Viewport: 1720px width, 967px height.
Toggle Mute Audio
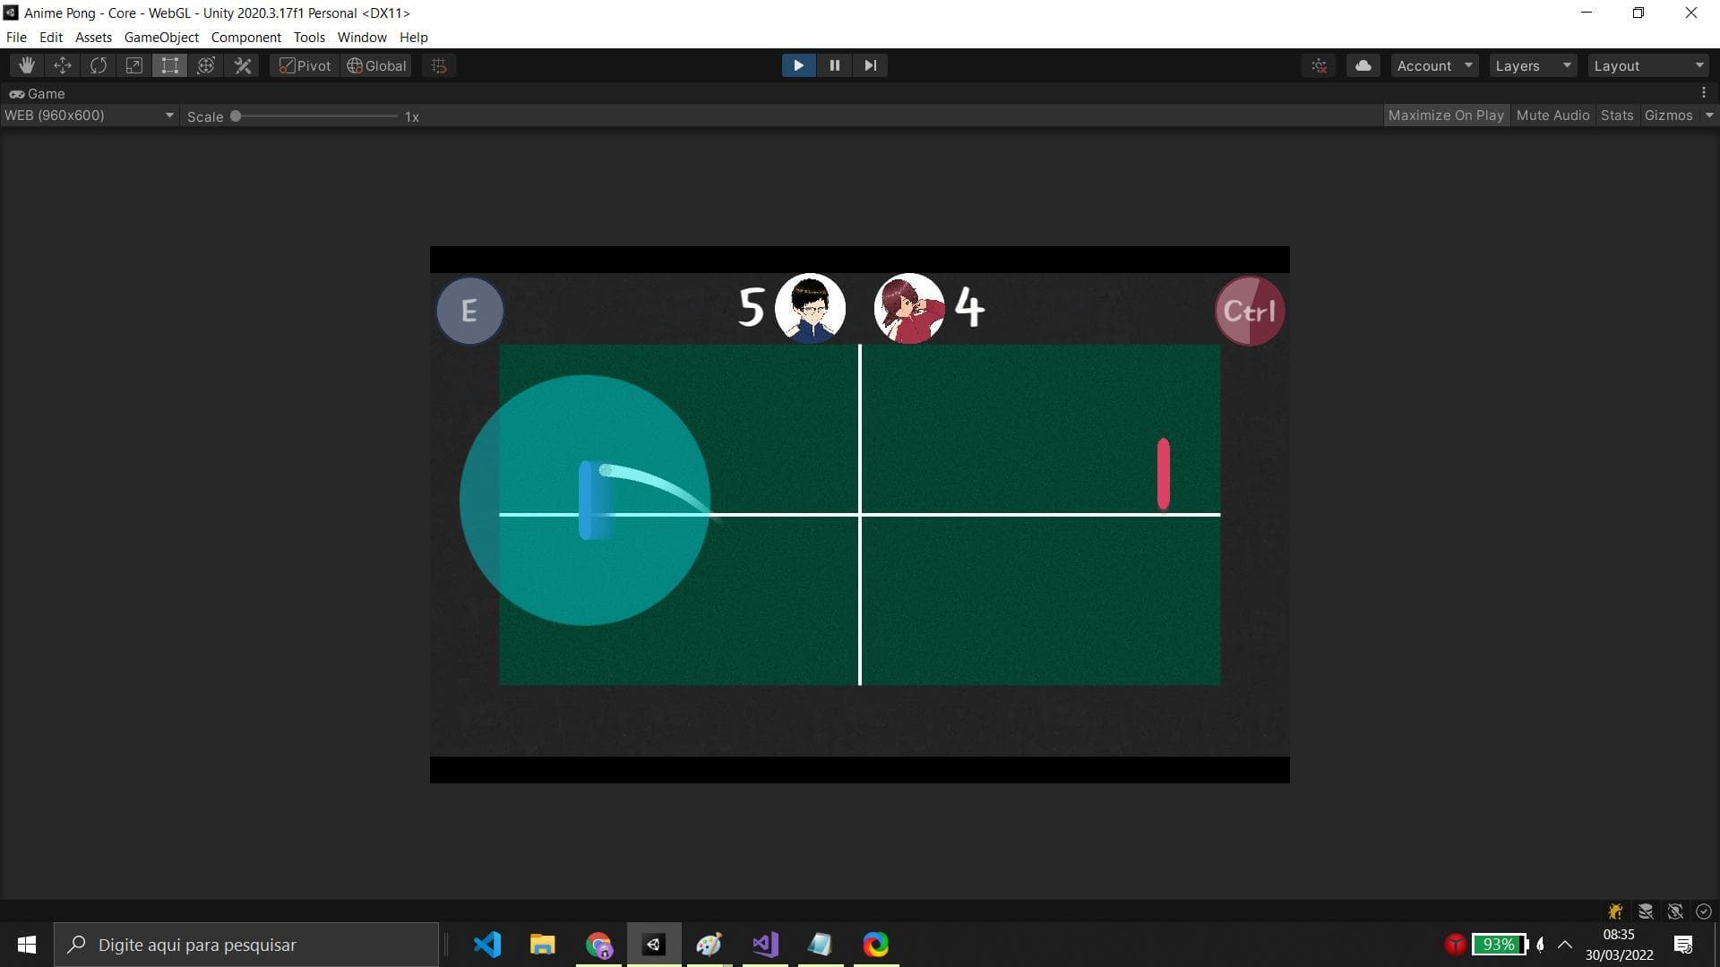(1552, 116)
